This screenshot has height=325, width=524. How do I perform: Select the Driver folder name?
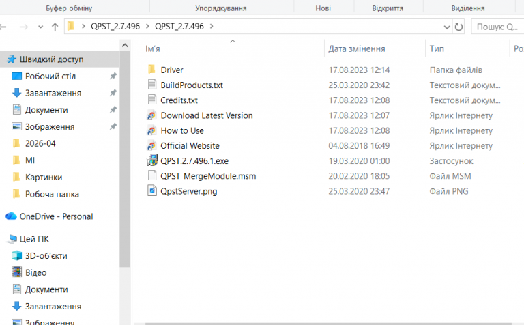[x=172, y=70]
